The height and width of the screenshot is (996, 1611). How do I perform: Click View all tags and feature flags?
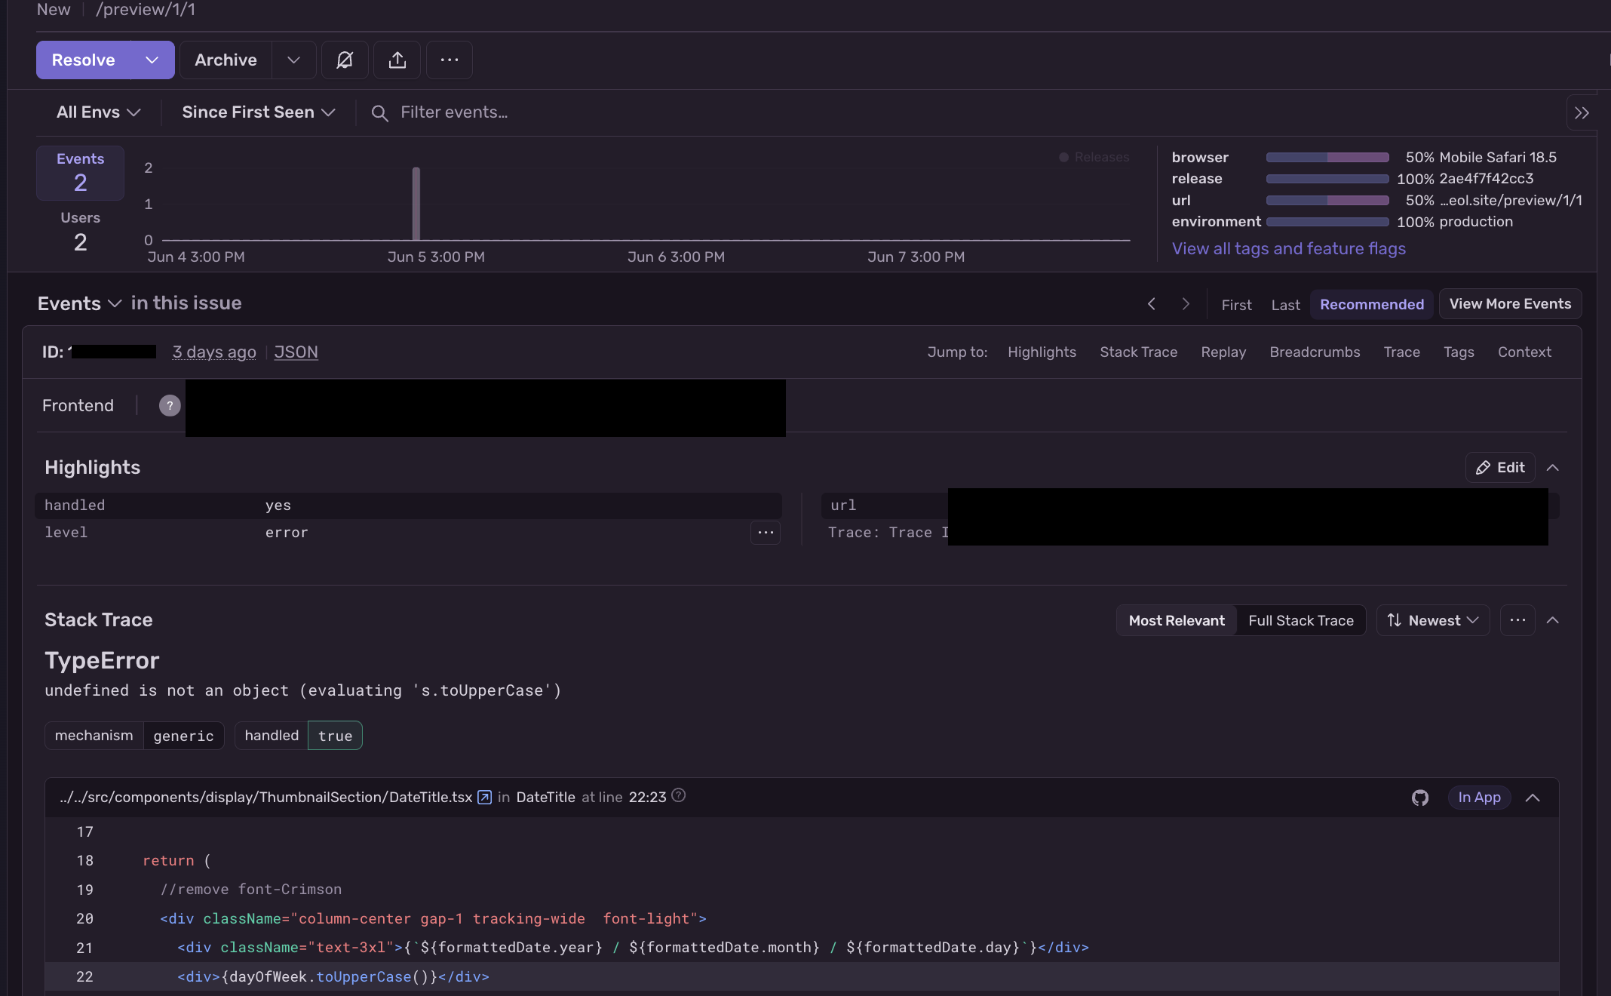(x=1288, y=248)
